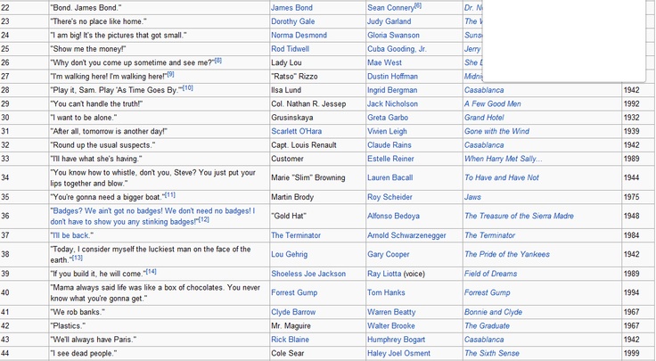This screenshot has height=361, width=656.
Task: Open the Grand Hotel film link
Action: click(x=484, y=118)
